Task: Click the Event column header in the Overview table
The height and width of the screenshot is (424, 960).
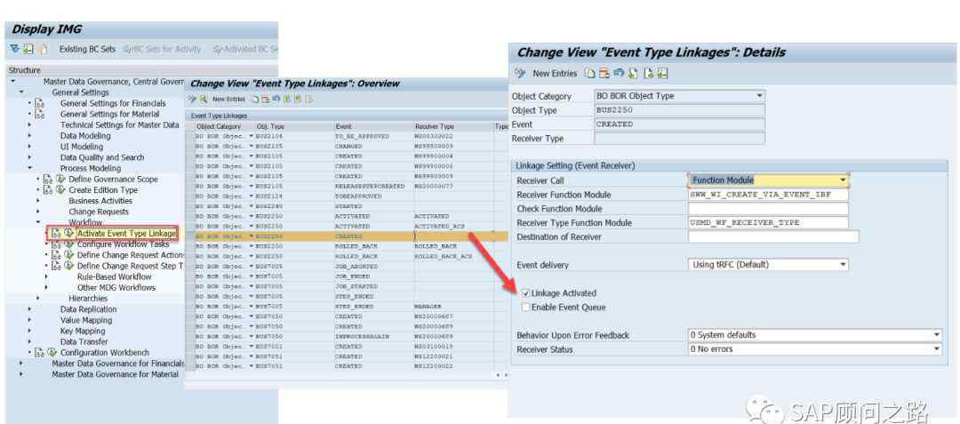Action: 373,126
